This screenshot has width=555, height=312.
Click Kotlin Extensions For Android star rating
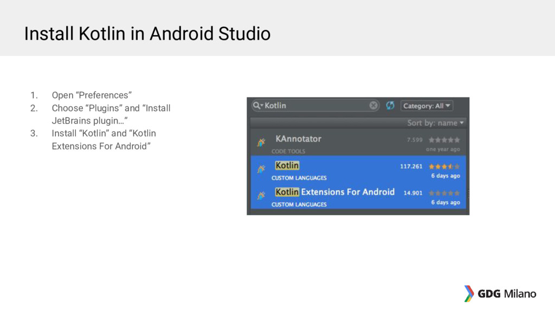[444, 193]
